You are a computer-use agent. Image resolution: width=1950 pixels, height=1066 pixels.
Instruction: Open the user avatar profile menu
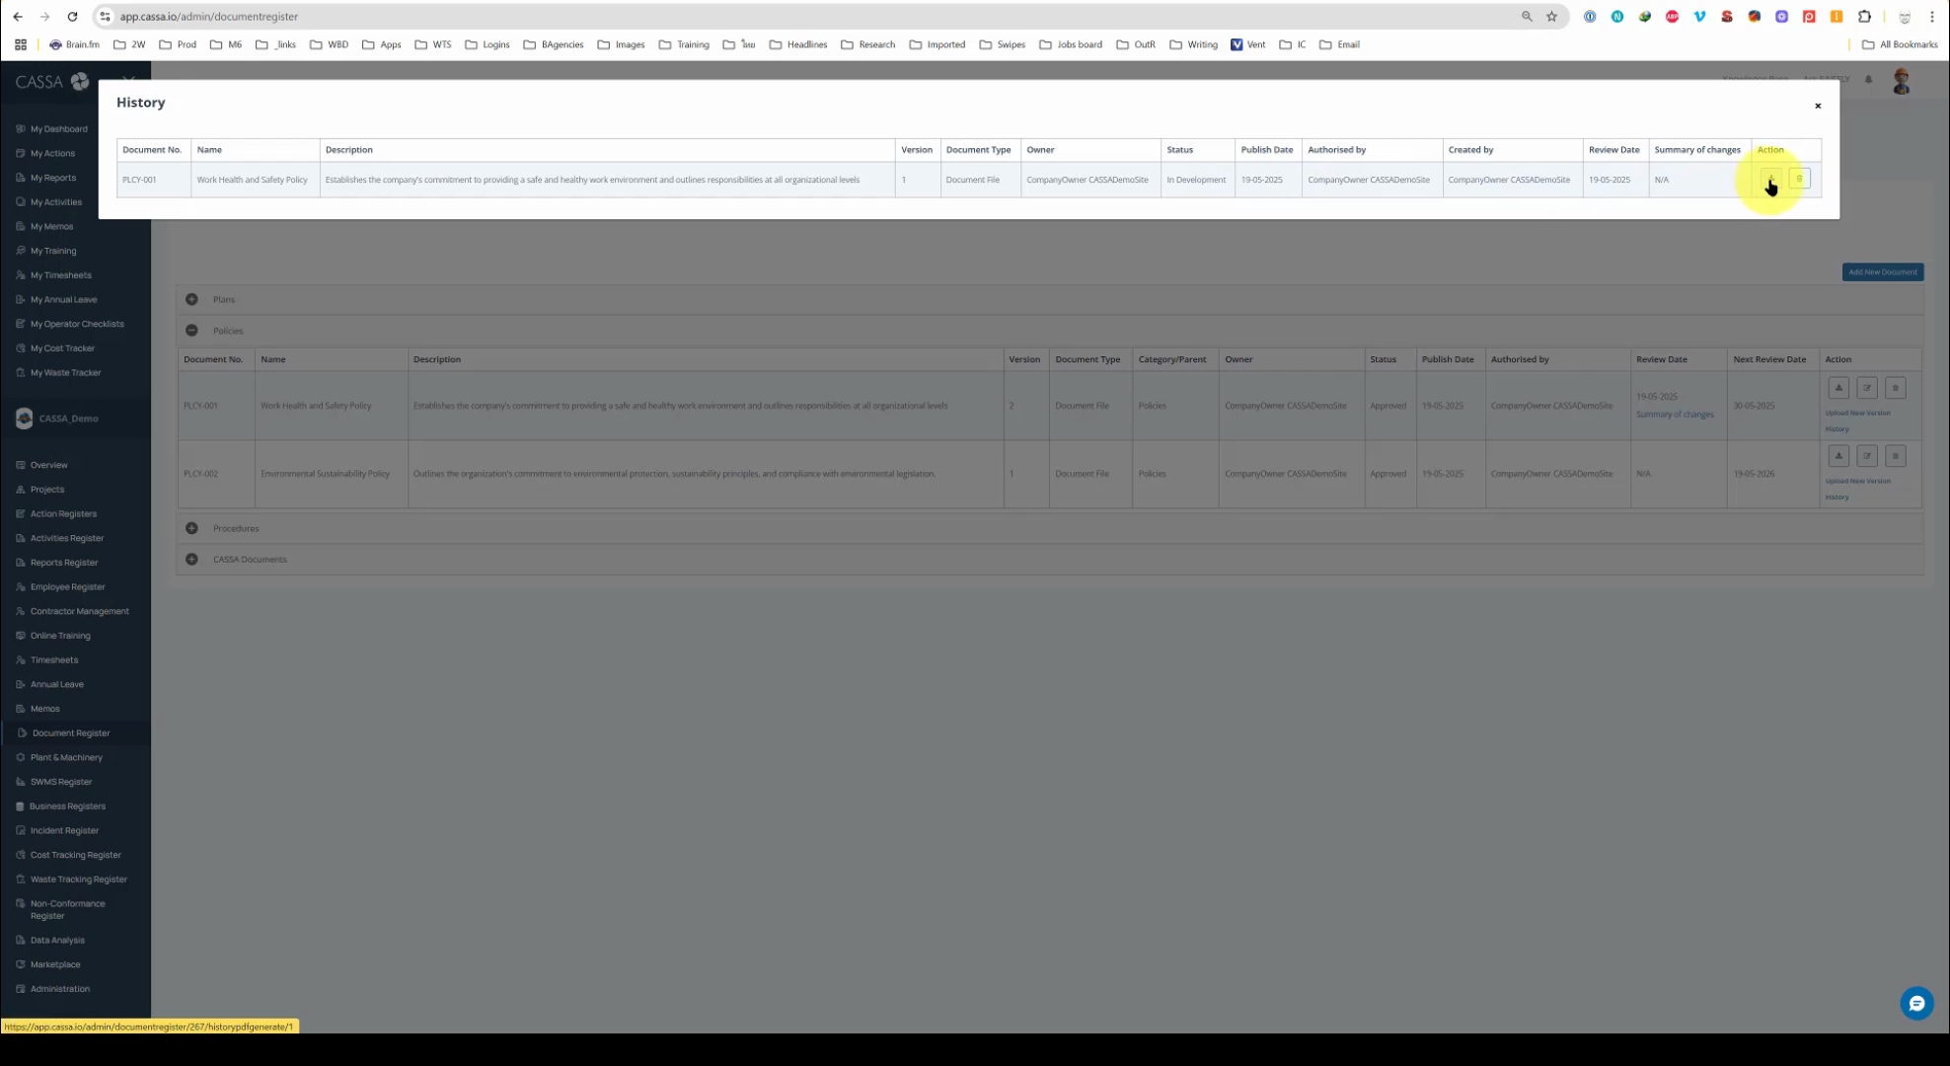(1902, 82)
